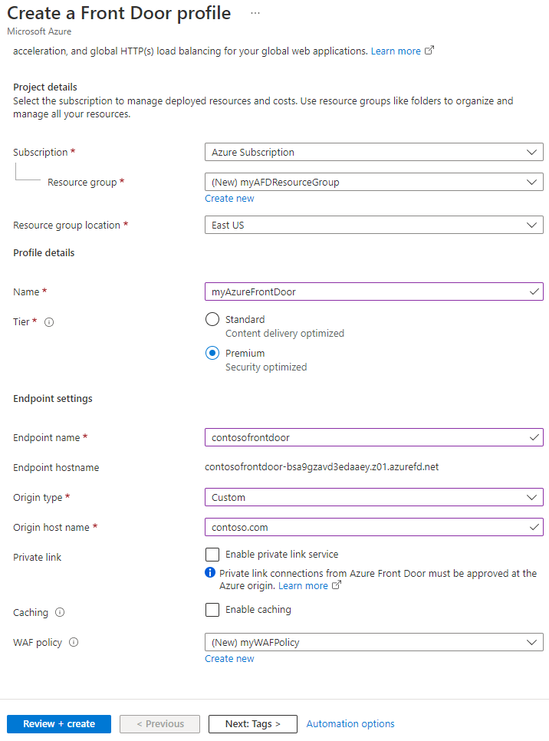Expand the Resource group dropdown

[x=373, y=183]
